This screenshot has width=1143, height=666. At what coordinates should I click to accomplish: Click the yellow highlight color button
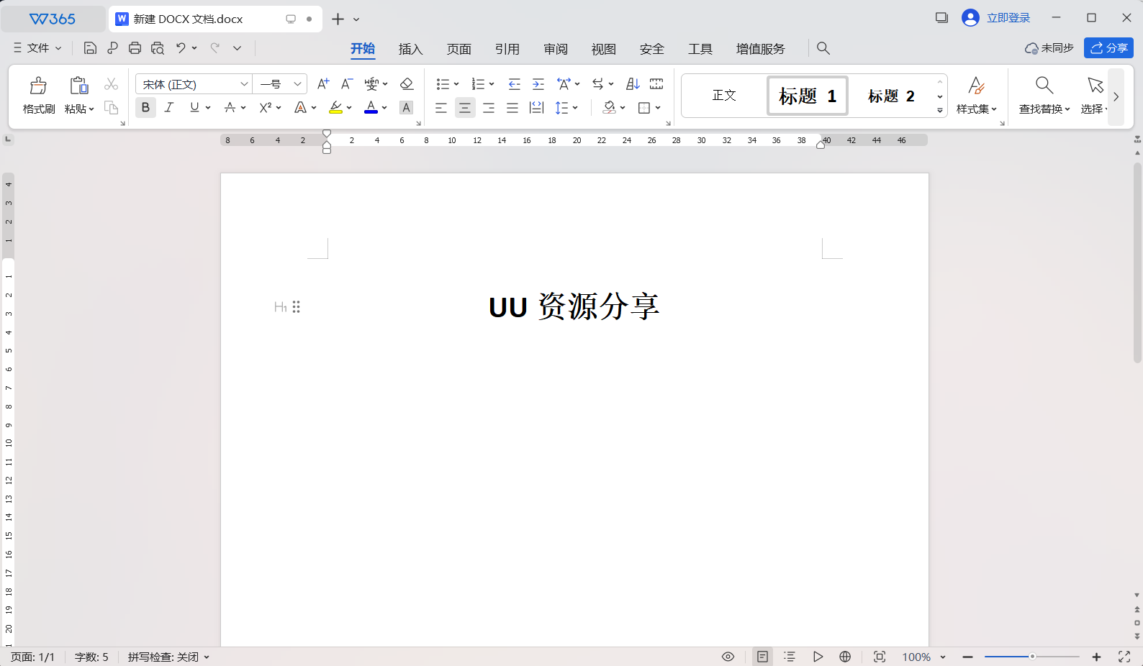(x=335, y=108)
